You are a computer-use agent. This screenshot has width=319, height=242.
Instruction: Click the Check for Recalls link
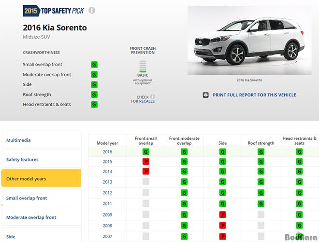click(143, 99)
